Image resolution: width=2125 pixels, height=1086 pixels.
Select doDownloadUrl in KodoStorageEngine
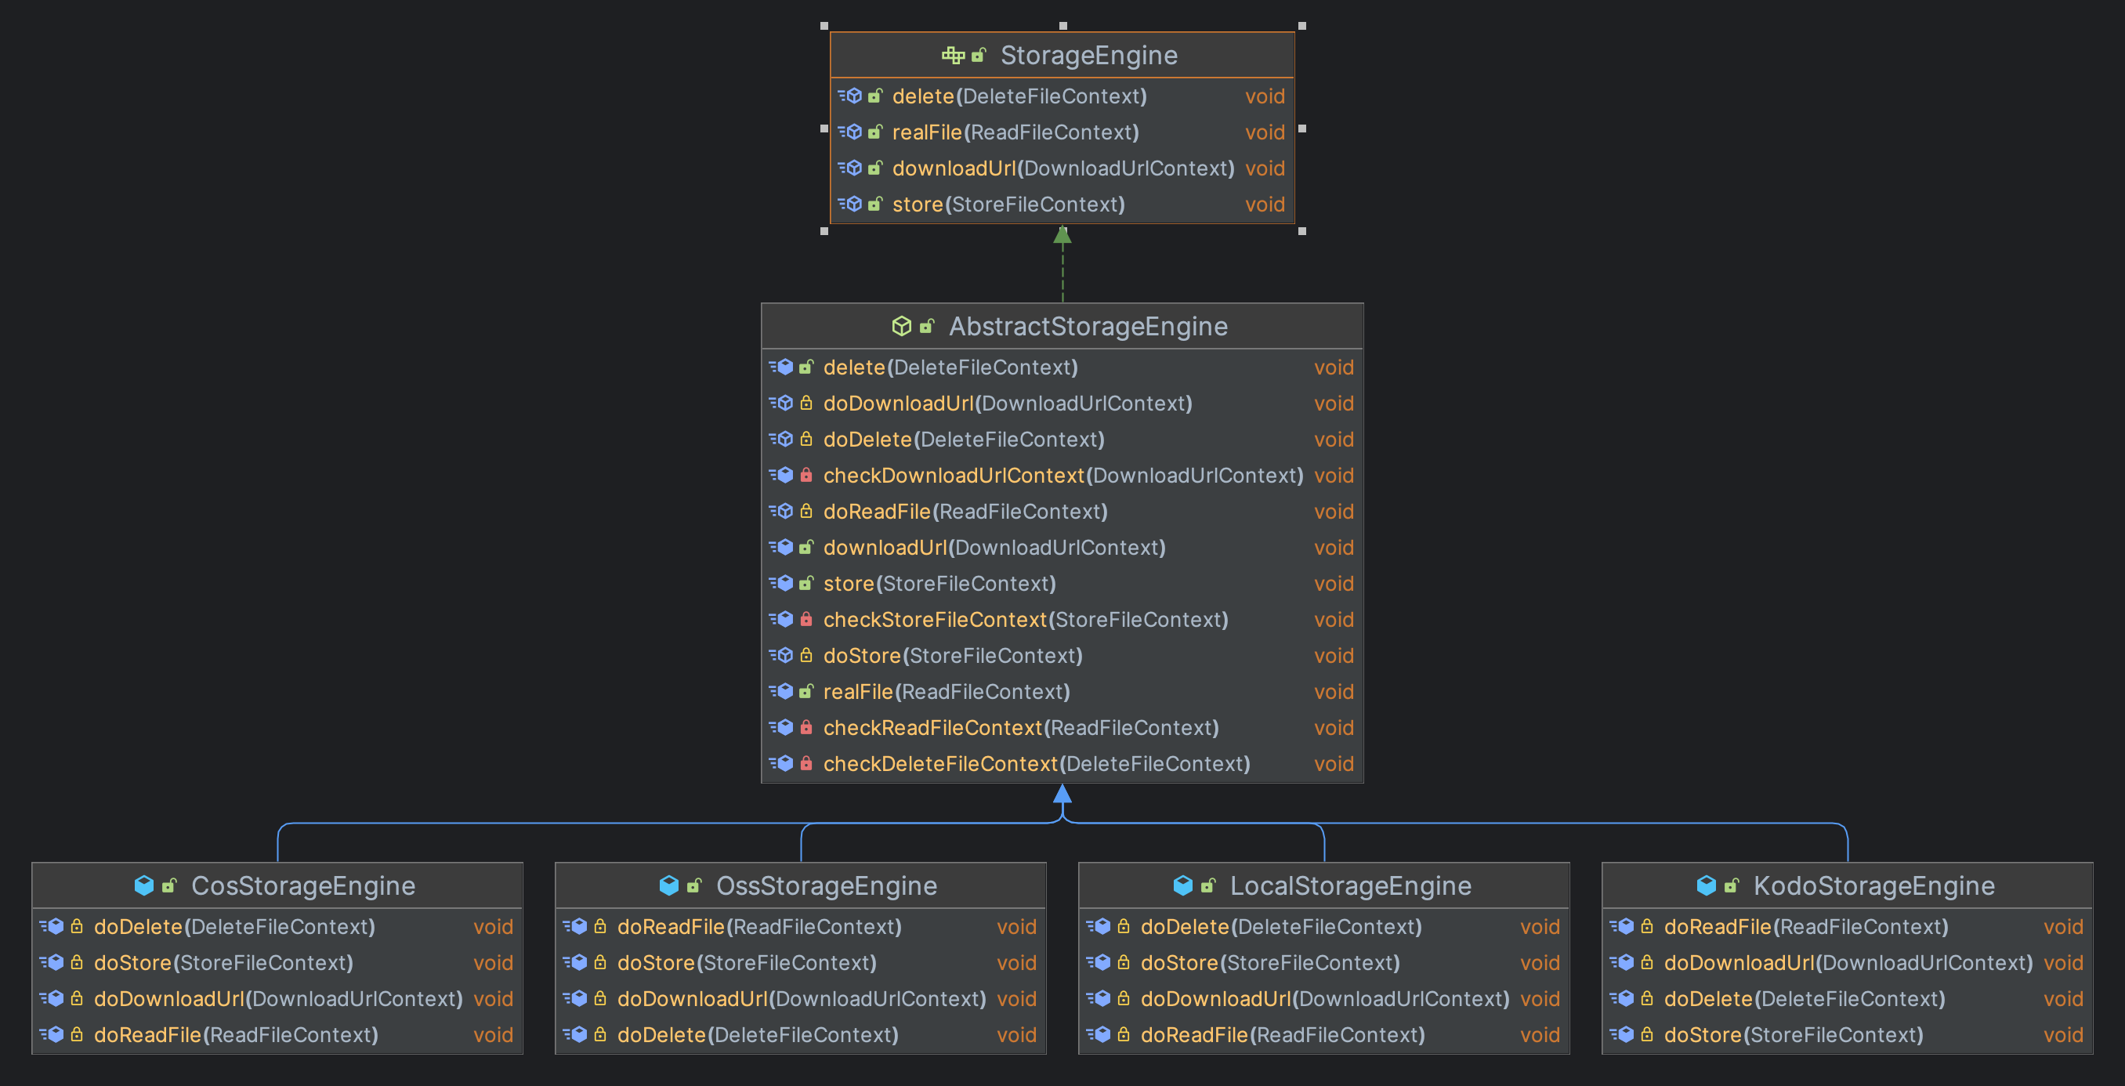pyautogui.click(x=1847, y=963)
